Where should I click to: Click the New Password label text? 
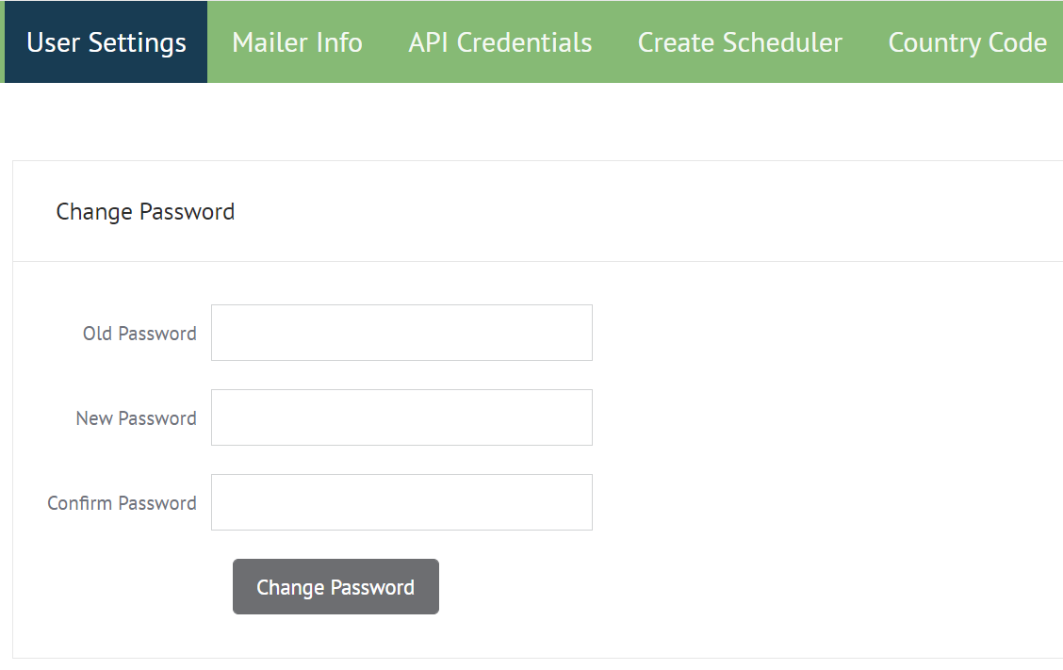[x=136, y=418]
